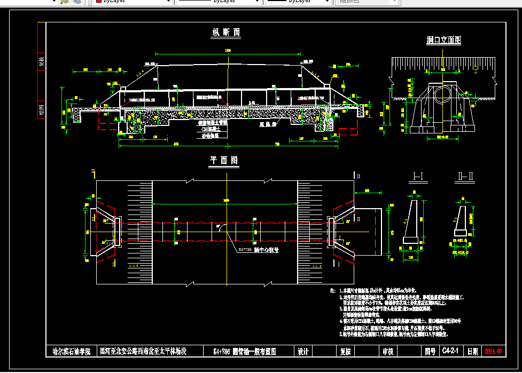Click the 图号 label in the title block

pyautogui.click(x=430, y=352)
